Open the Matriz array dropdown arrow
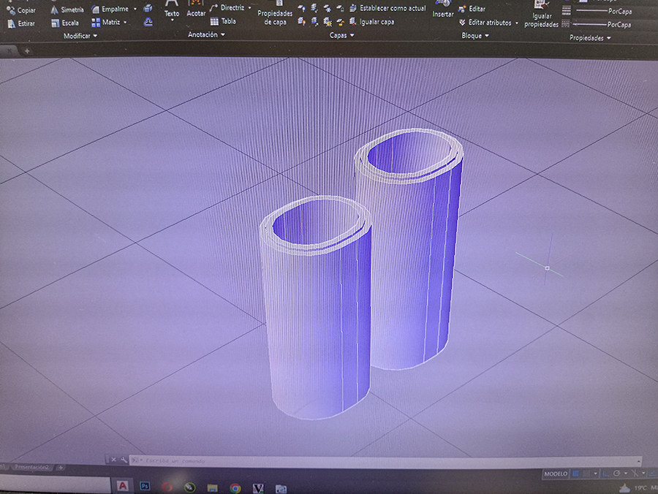This screenshot has height=494, width=658. (x=125, y=23)
